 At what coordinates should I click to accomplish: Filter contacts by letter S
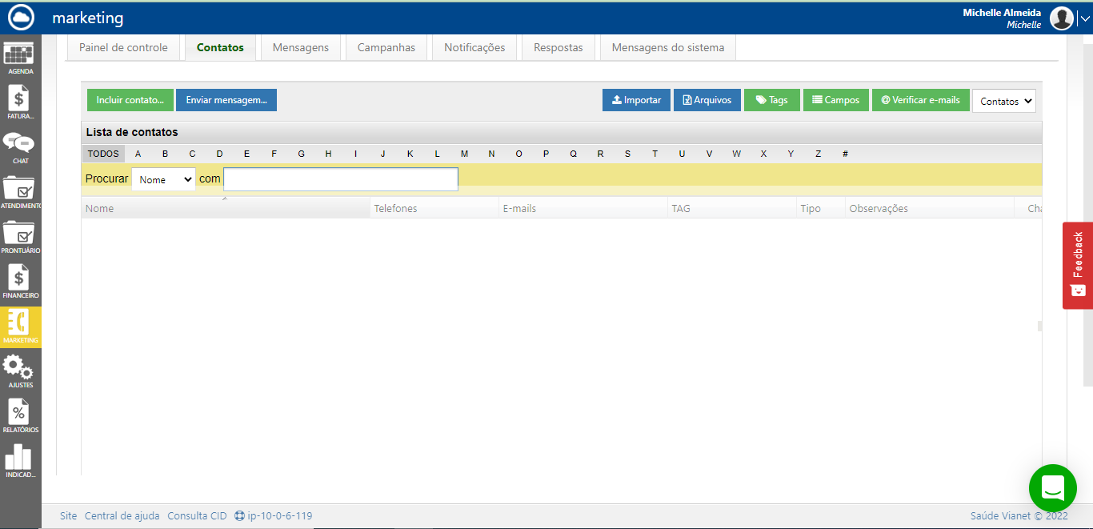[627, 154]
